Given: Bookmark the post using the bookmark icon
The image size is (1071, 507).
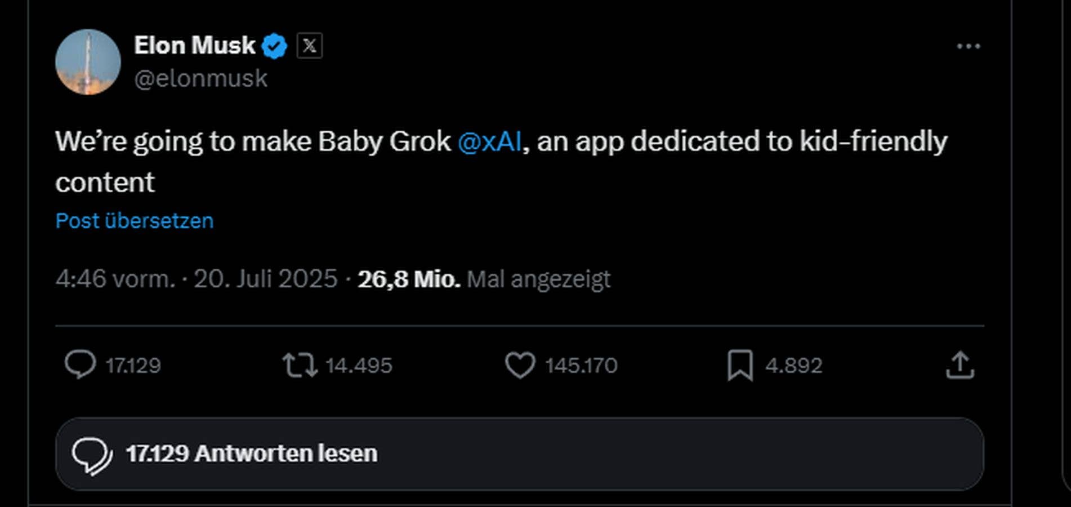Looking at the screenshot, I should tap(741, 366).
